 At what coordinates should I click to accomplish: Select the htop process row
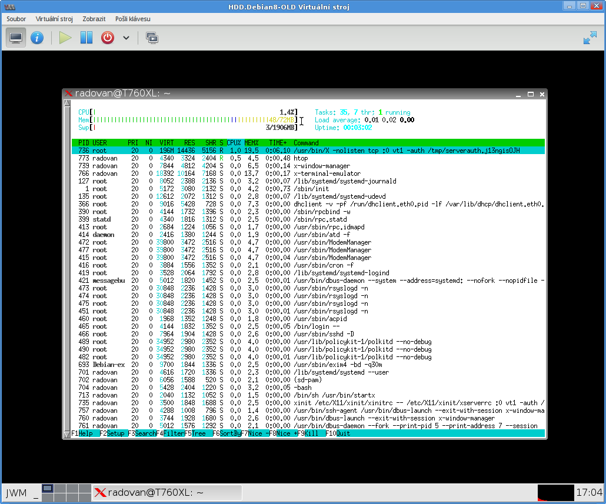[308, 158]
